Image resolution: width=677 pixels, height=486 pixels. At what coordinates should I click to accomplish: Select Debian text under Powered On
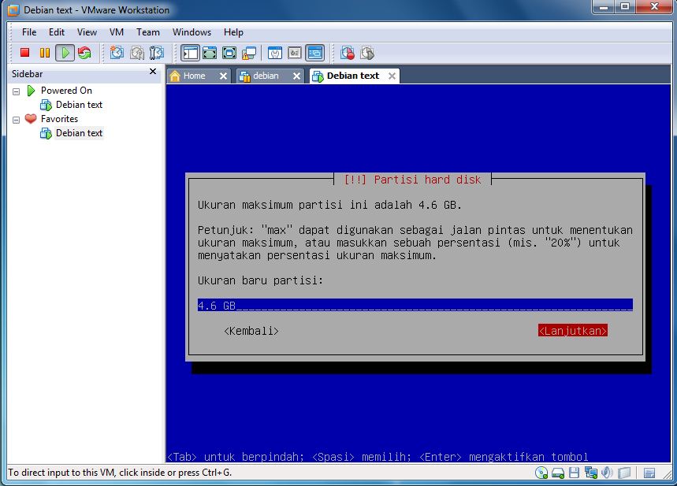(79, 105)
